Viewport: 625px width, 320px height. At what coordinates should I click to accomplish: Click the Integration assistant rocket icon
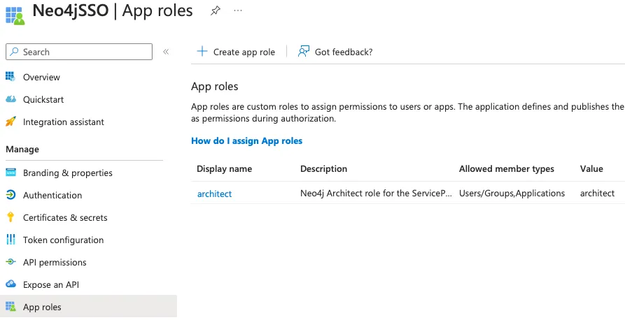(10, 122)
